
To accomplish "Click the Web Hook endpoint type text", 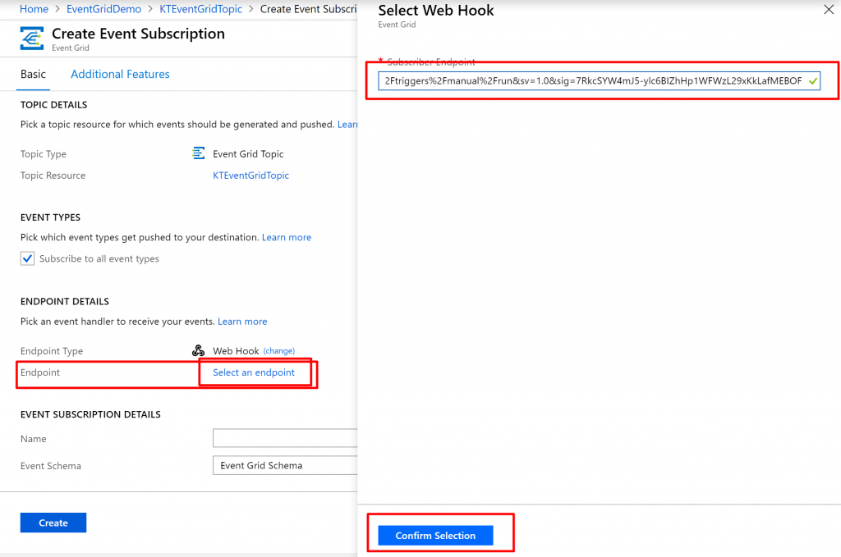I will tap(236, 351).
